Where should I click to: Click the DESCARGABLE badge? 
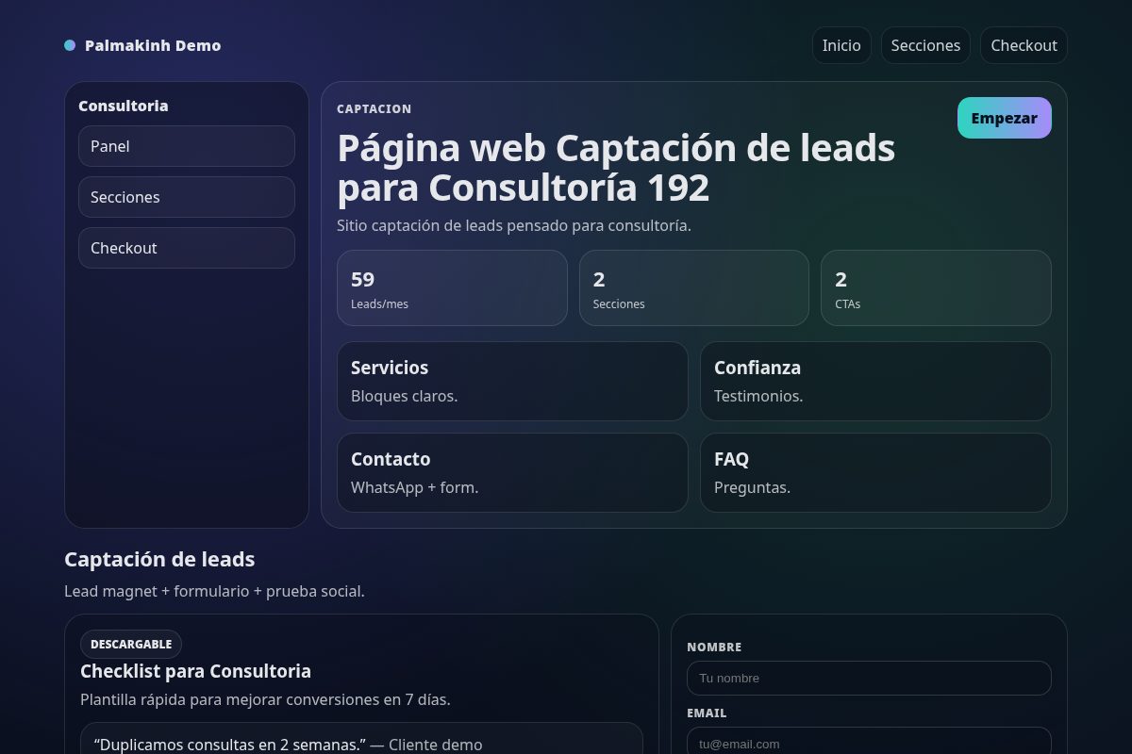130,644
